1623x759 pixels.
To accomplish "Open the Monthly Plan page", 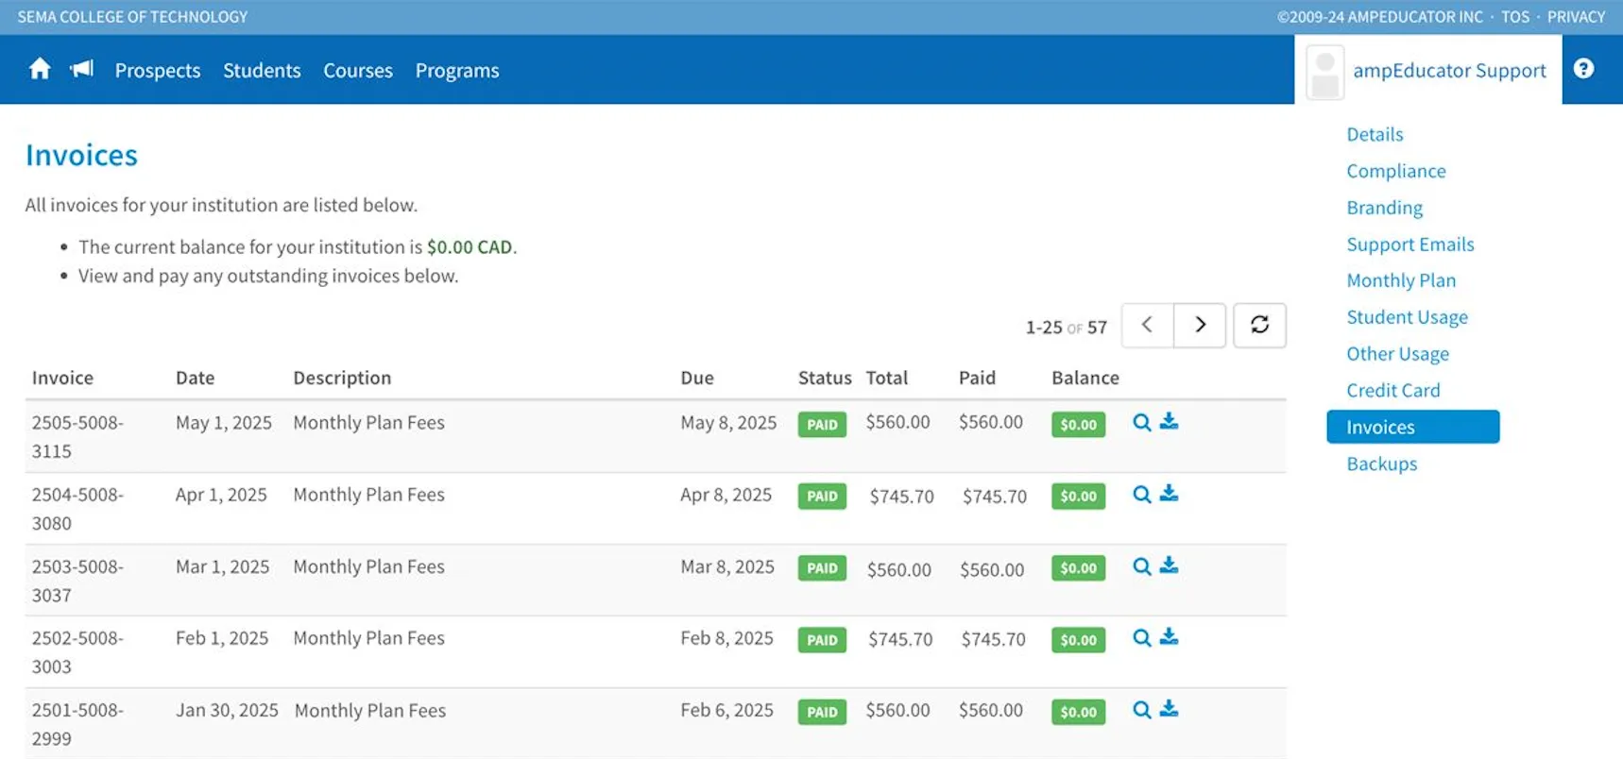I will click(x=1401, y=280).
